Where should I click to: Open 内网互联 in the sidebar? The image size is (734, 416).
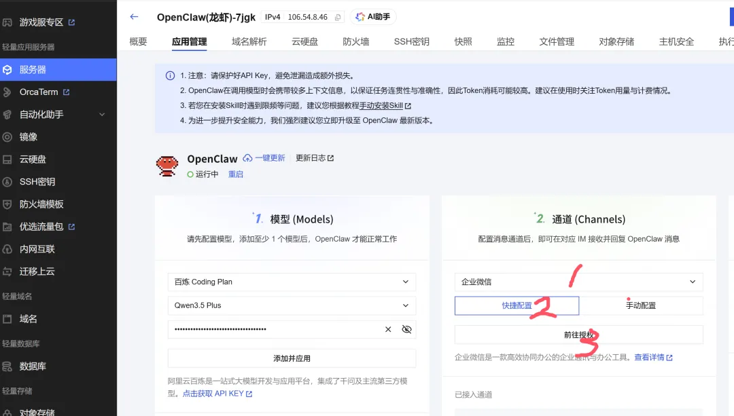tap(37, 249)
